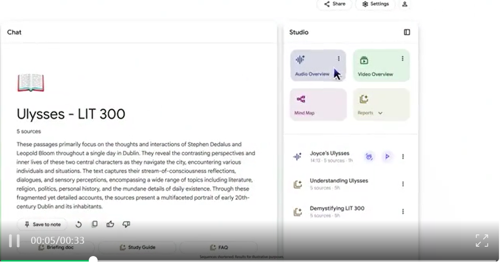The image size is (500, 262).
Task: Click the Study Guide suggestion chip
Action: pyautogui.click(x=137, y=247)
